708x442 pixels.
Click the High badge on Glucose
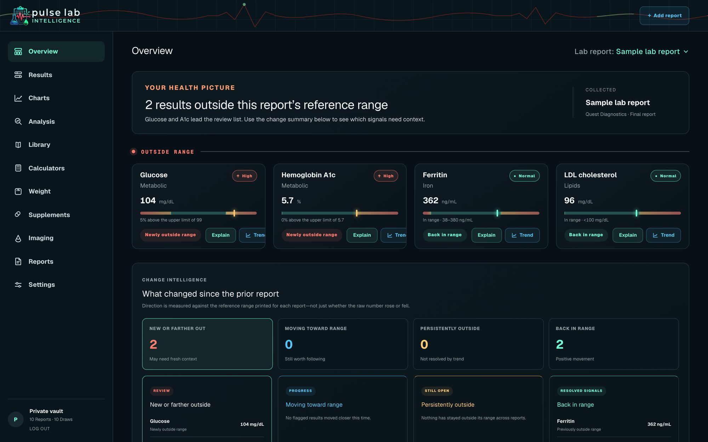click(x=244, y=176)
